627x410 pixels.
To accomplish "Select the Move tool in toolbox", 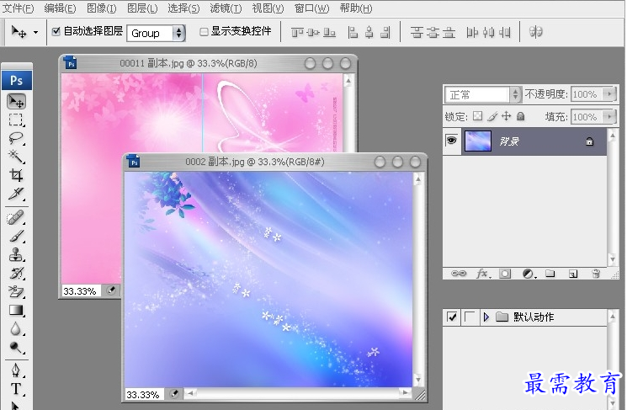I will 16,102.
